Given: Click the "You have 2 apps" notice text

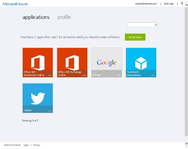Looking at the screenshot, I should pos(70,37).
